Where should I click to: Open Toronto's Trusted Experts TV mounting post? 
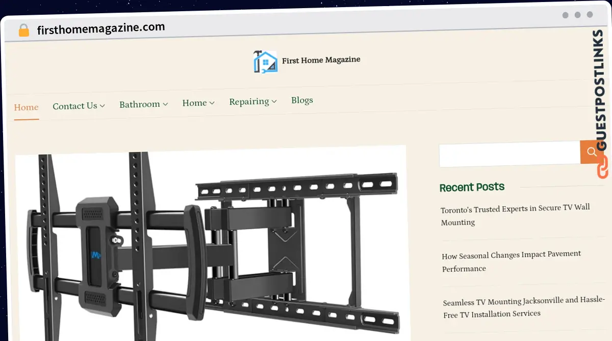pos(515,215)
